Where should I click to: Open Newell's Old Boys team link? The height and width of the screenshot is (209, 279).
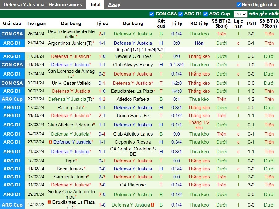pyautogui.click(x=133, y=56)
